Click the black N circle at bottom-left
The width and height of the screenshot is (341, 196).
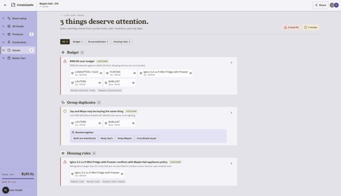click(5, 190)
